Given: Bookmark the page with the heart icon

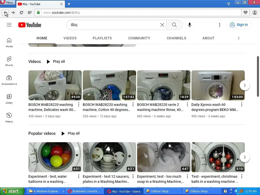Looking at the screenshot, I should [x=246, y=12].
